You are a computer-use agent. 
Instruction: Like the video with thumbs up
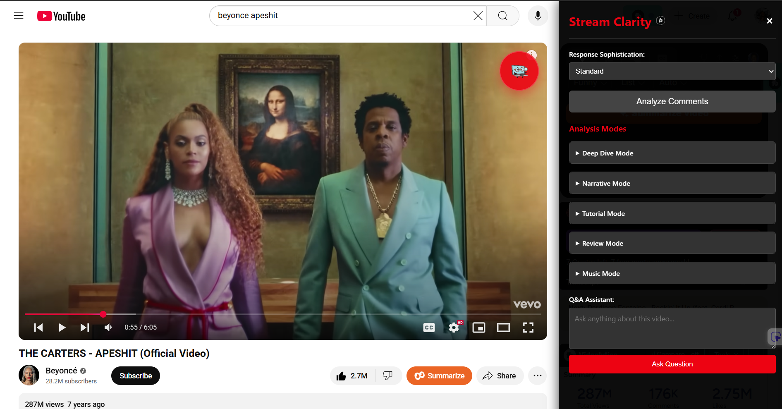pos(352,376)
